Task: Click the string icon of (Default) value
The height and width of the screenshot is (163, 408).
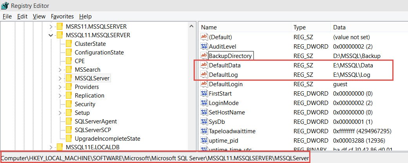Action: (204, 37)
